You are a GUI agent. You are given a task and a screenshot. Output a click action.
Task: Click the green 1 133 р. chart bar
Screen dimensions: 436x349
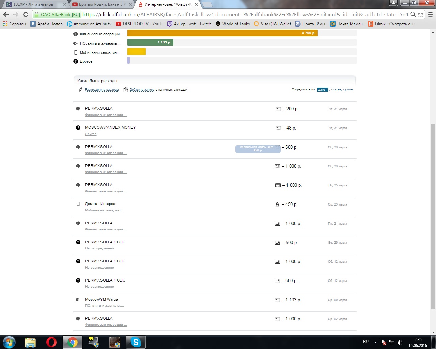(x=151, y=42)
